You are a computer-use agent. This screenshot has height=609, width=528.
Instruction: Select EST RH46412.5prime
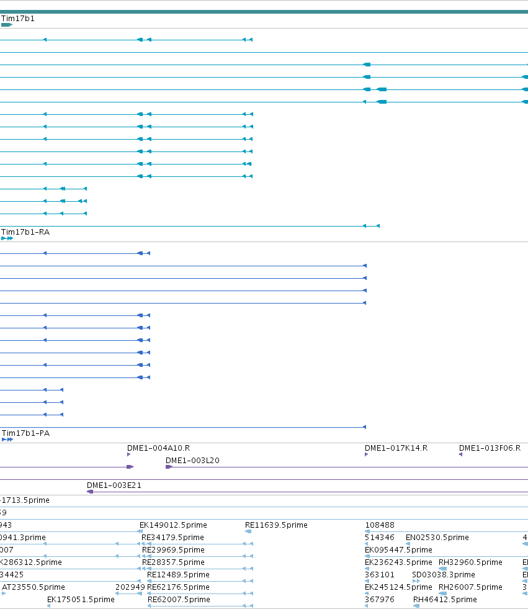click(x=445, y=600)
